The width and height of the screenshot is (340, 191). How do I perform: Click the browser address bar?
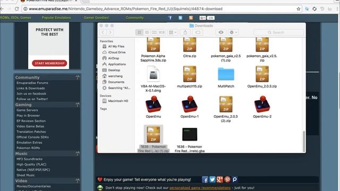[160, 9]
